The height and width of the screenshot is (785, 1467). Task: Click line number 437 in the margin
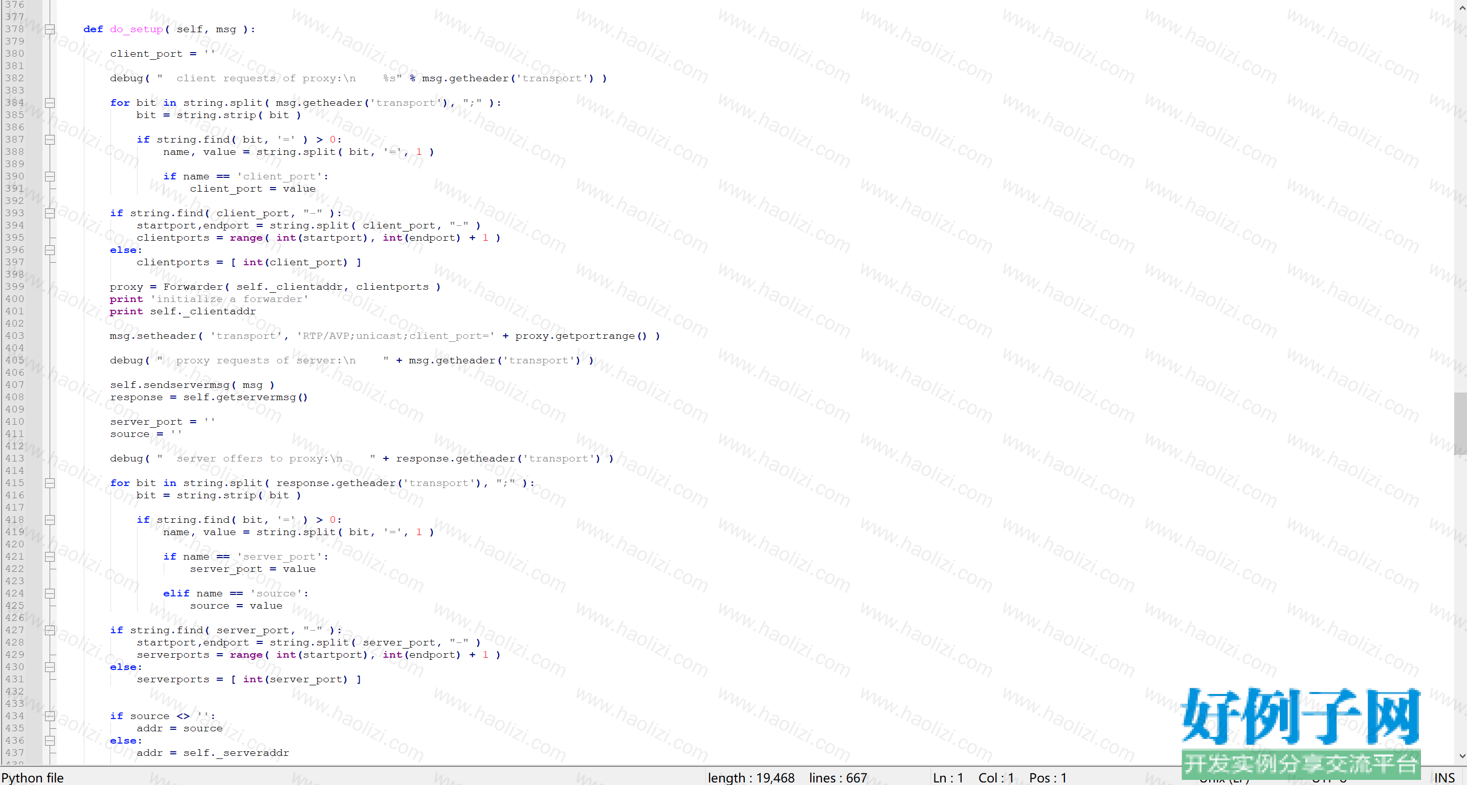coord(15,753)
